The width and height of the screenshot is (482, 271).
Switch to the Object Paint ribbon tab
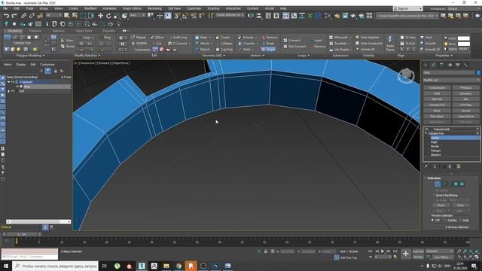point(83,31)
